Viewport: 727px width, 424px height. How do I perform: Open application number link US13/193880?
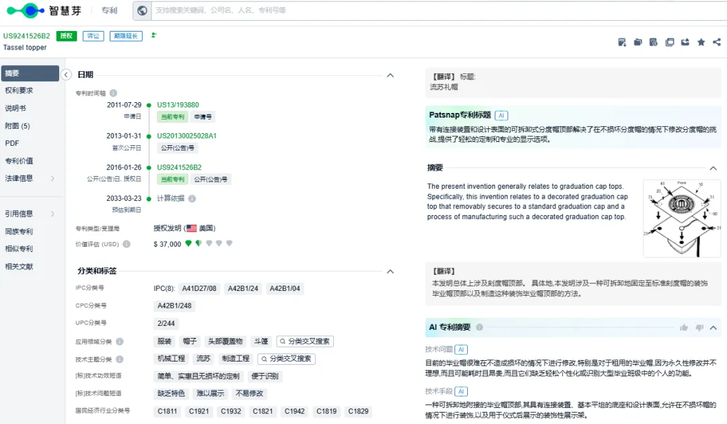[178, 105]
